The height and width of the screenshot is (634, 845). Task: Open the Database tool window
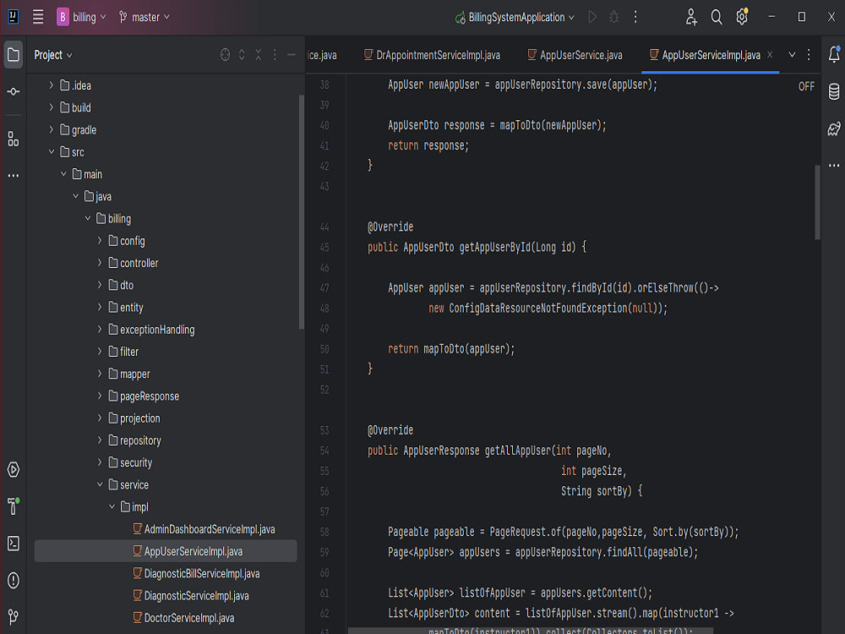832,90
